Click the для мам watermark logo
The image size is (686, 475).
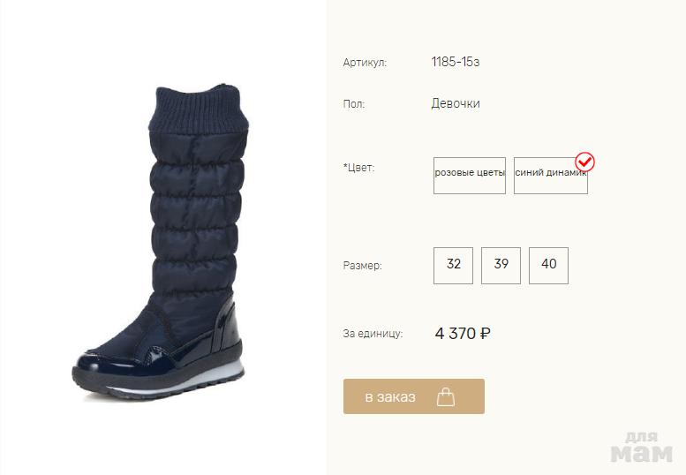(641, 448)
